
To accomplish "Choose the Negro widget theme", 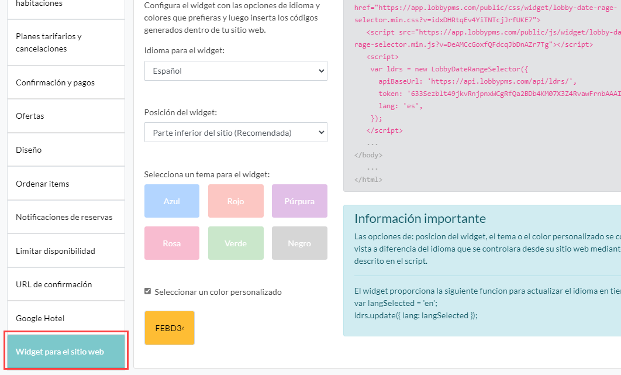I will point(299,243).
